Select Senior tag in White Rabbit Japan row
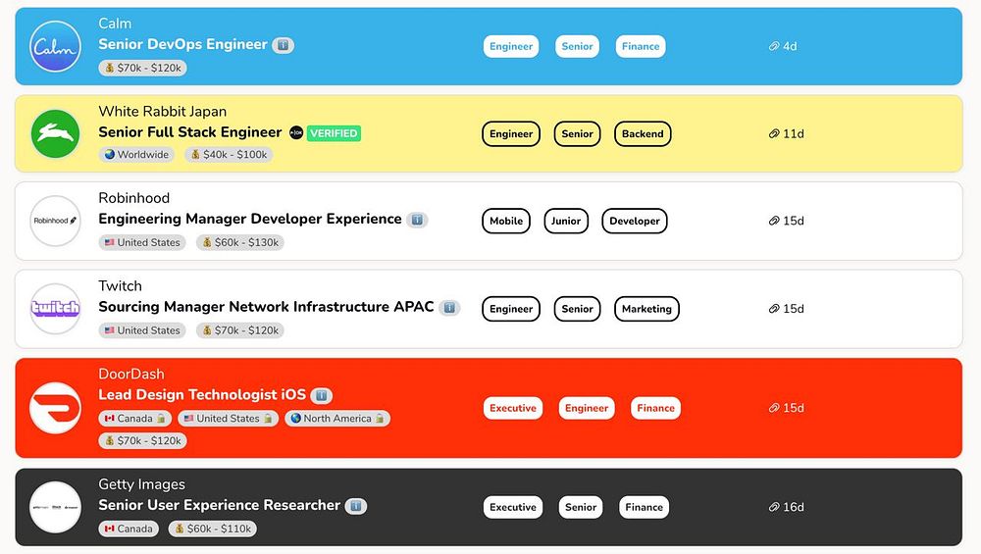The width and height of the screenshot is (981, 554). tap(577, 133)
